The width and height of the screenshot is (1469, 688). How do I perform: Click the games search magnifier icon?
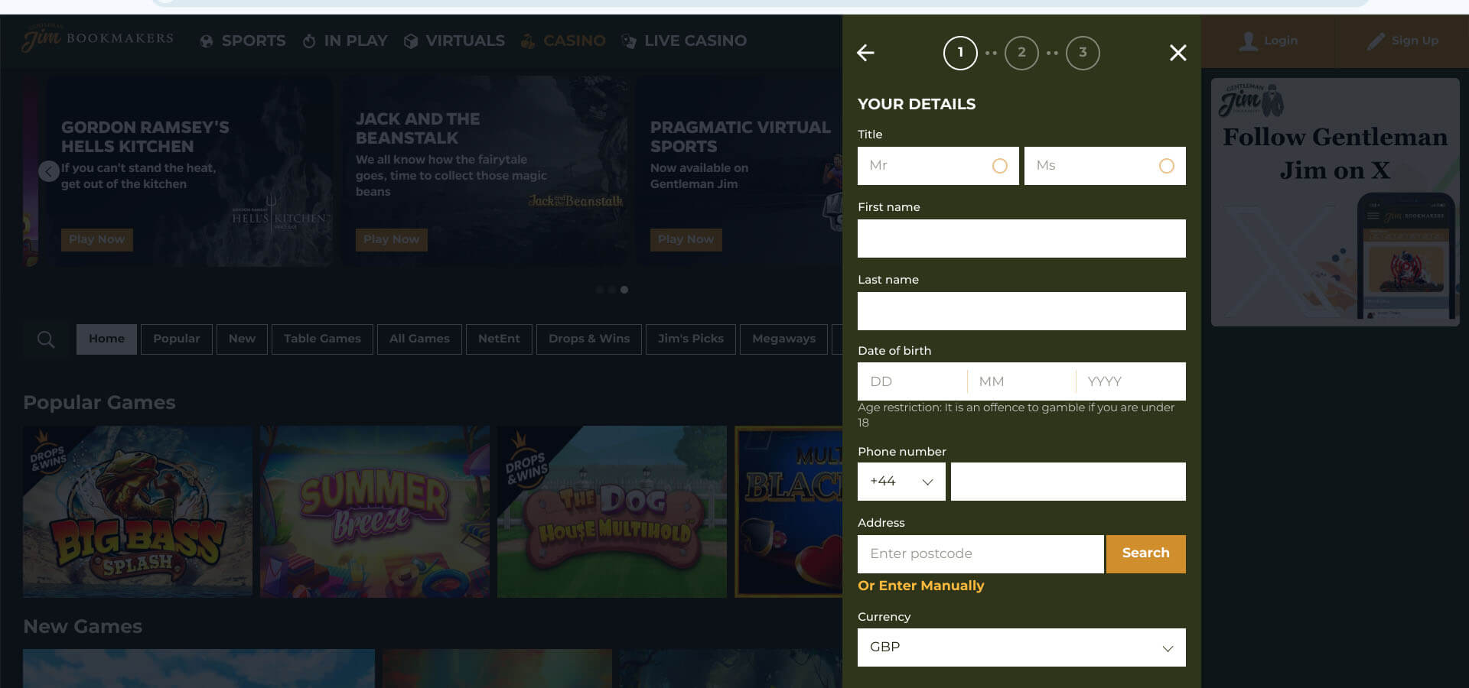click(46, 339)
